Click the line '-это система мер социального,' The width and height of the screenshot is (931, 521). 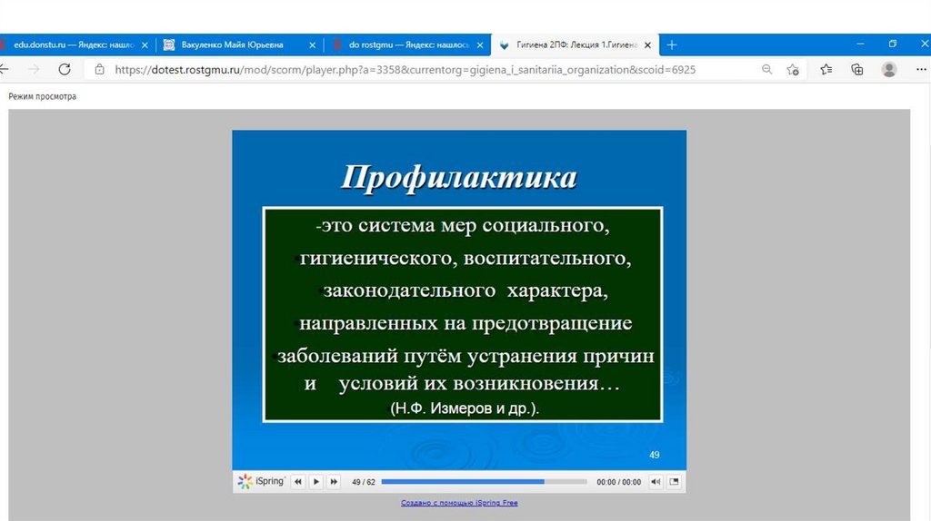click(463, 226)
